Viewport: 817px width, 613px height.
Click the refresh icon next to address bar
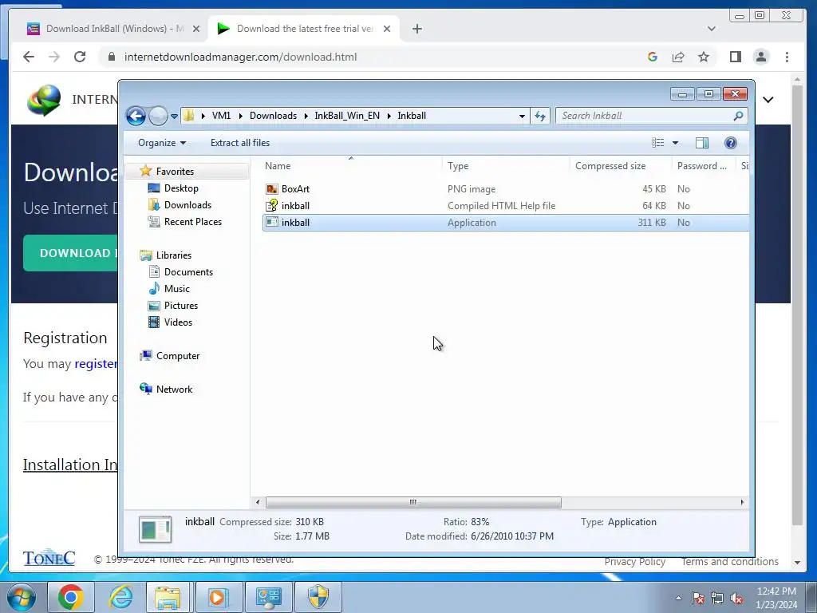(x=540, y=116)
